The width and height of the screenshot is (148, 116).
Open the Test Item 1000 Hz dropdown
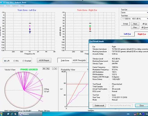(x=135, y=19)
